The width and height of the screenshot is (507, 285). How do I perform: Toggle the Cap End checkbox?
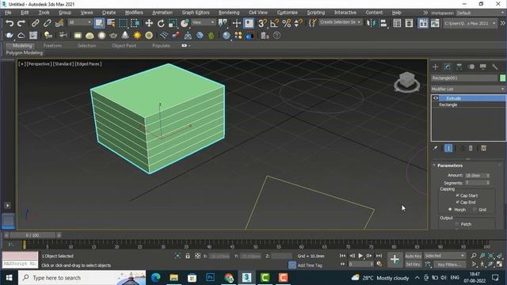point(458,203)
